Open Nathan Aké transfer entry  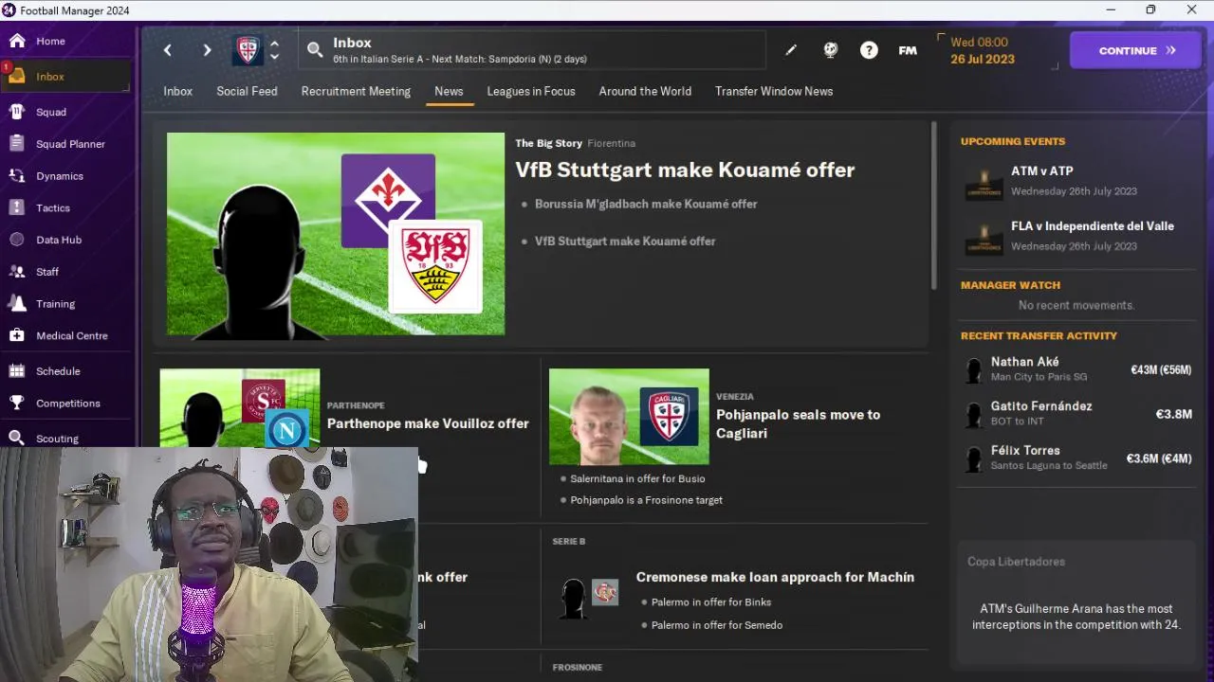pyautogui.click(x=1077, y=369)
